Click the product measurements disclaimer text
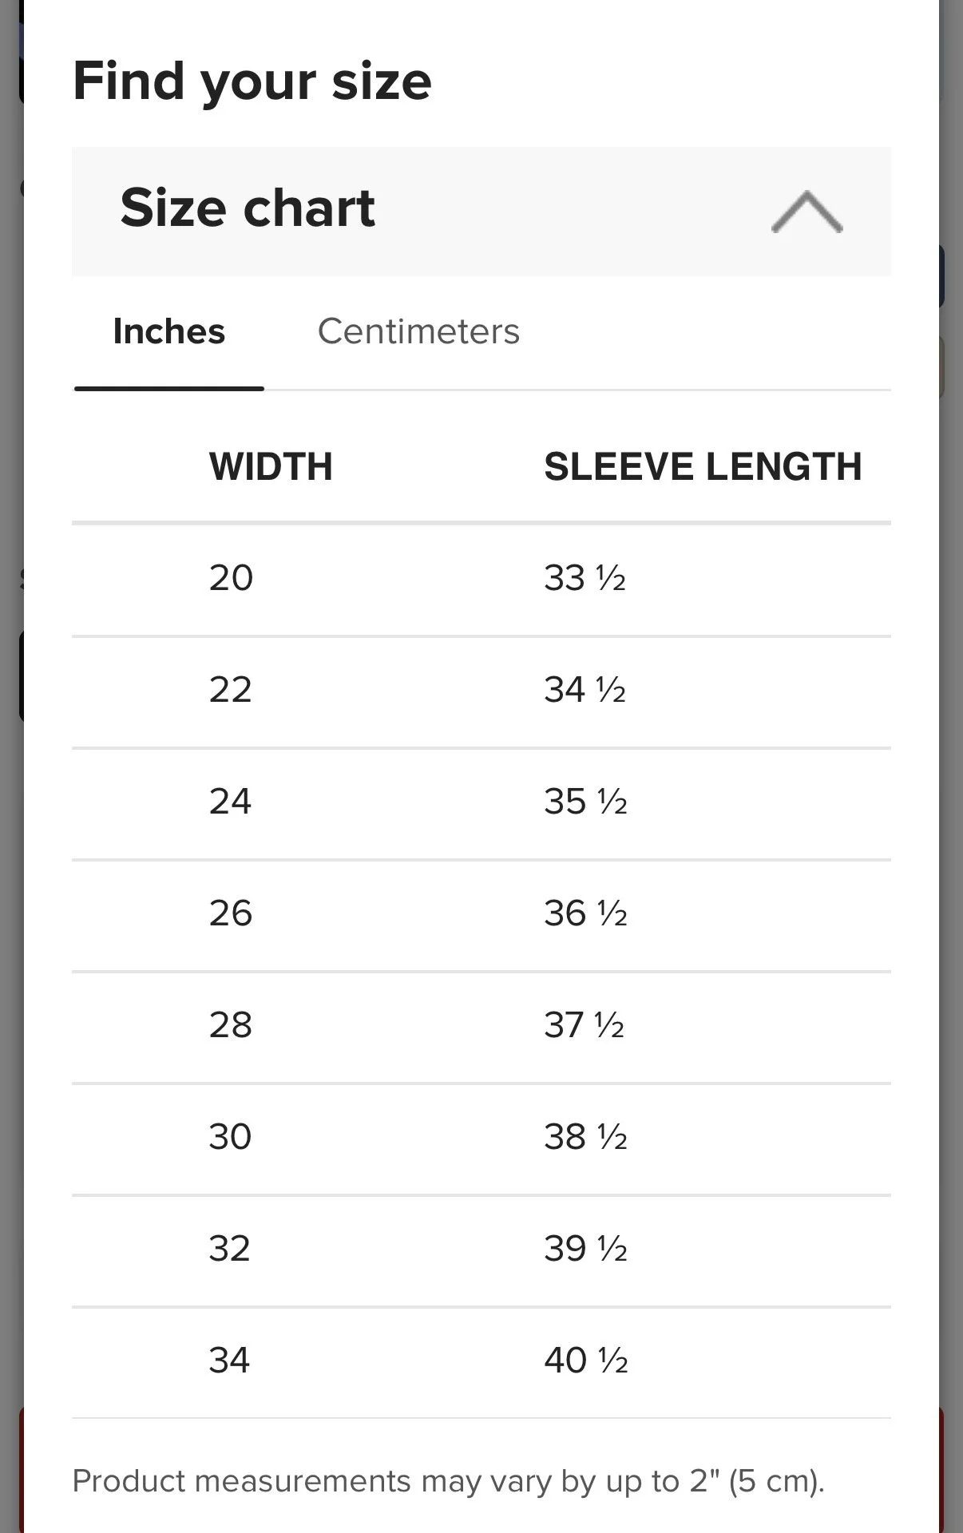 tap(448, 1482)
